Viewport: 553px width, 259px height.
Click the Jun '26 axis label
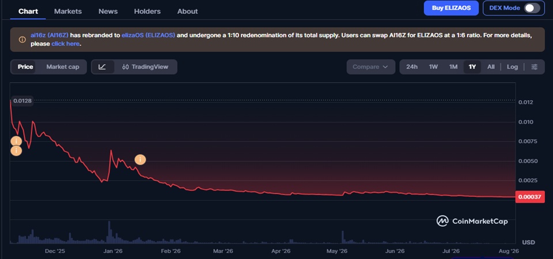tap(395, 252)
